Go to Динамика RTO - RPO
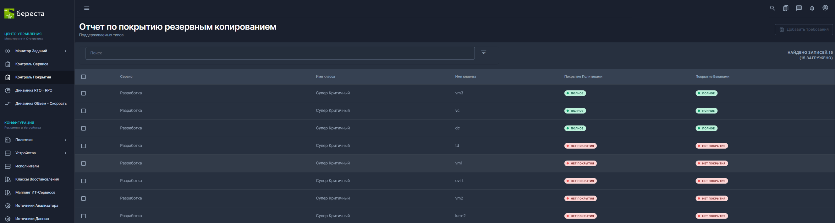 [x=34, y=90]
